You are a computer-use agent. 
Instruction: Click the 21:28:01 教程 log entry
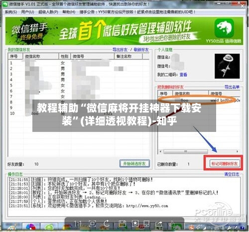click(x=114, y=193)
